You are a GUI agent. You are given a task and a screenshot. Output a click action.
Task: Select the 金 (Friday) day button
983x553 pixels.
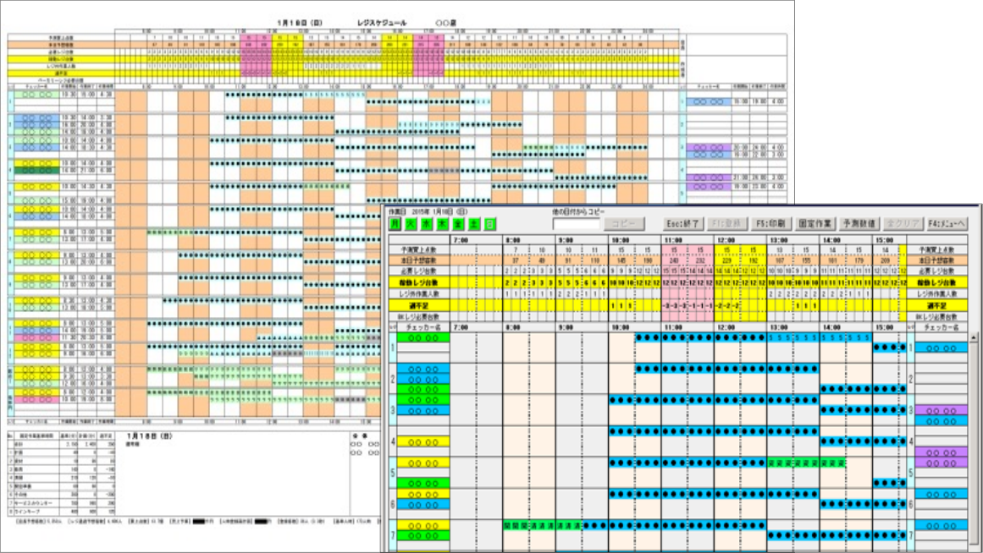pyautogui.click(x=458, y=223)
